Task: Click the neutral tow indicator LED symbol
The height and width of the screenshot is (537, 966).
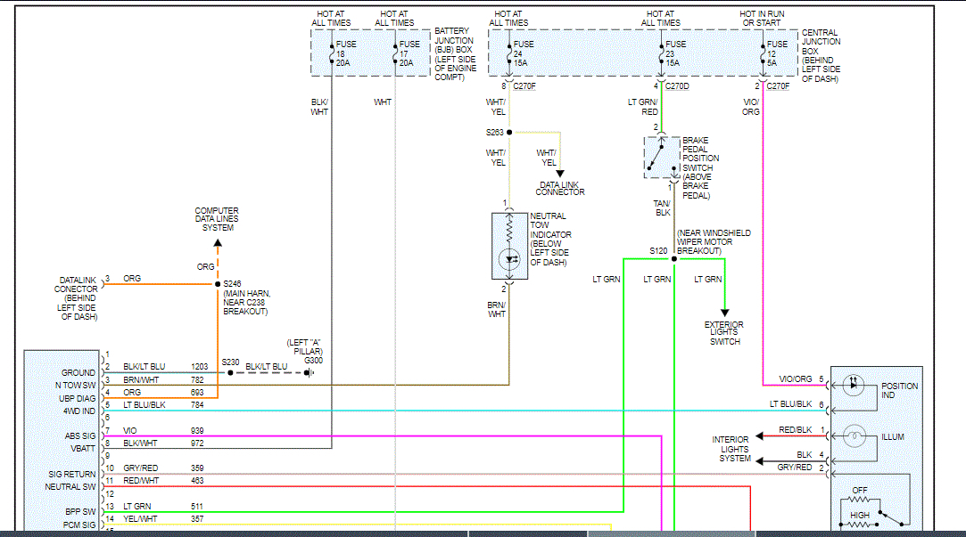Action: (x=509, y=260)
